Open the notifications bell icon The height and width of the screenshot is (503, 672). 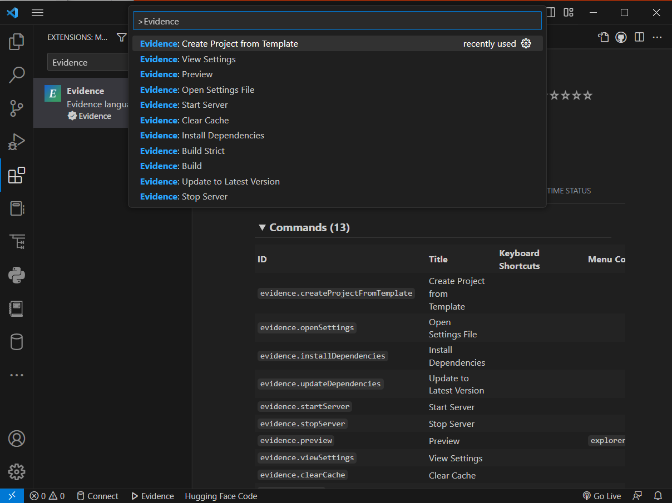658,496
